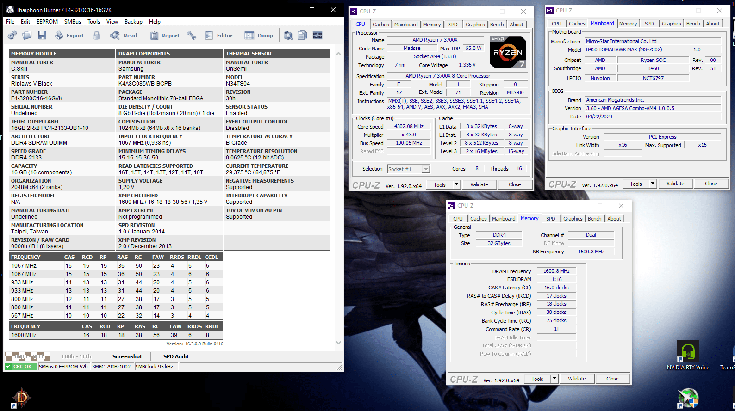Switch to Caches tab in CPU-Z CPU window
The width and height of the screenshot is (735, 411).
click(381, 25)
